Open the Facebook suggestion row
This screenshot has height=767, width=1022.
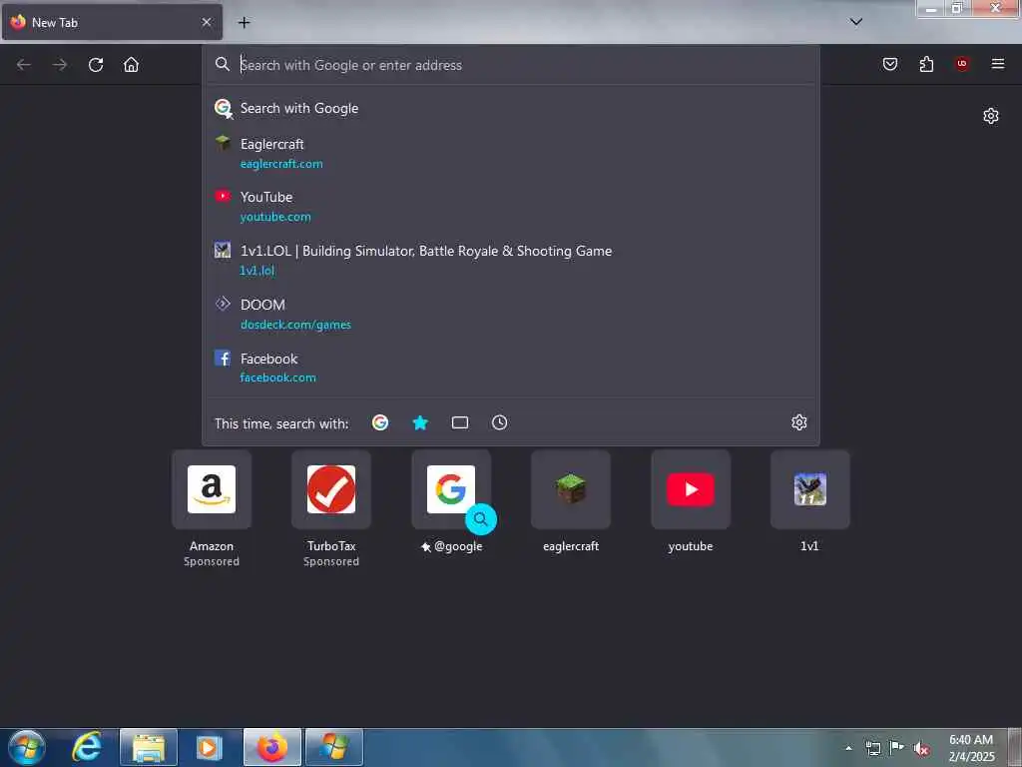point(511,368)
